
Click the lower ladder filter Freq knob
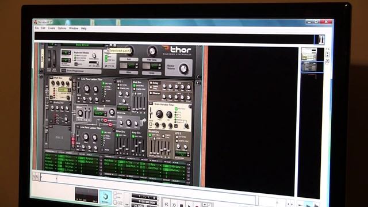point(86,137)
